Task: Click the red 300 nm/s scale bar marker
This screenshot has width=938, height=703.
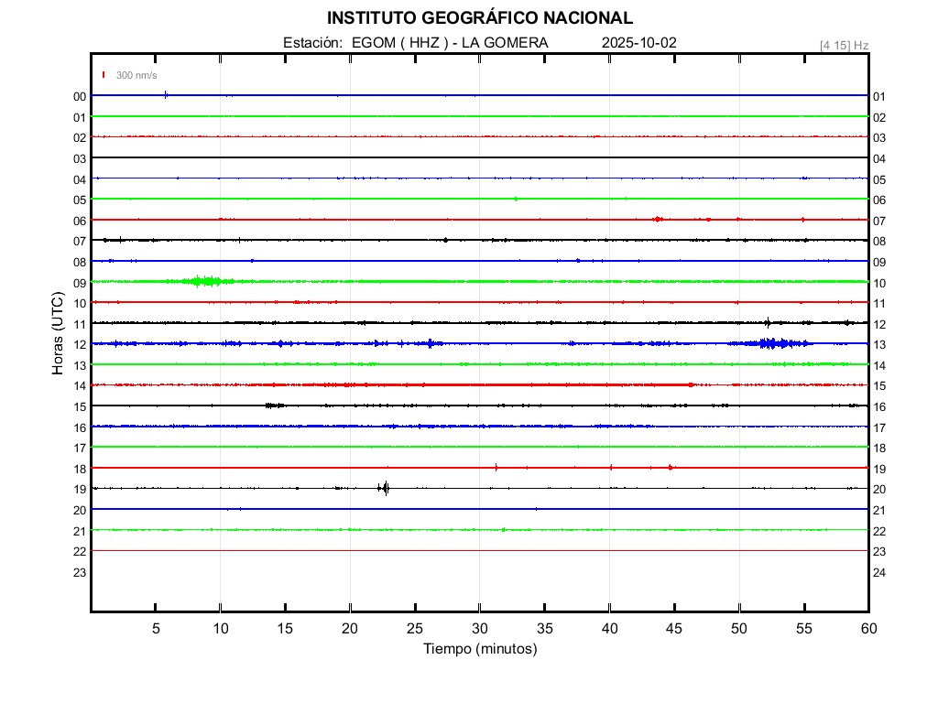Action: (104, 75)
